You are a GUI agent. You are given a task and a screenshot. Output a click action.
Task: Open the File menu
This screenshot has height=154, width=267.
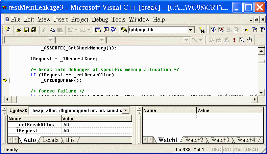[16, 20]
